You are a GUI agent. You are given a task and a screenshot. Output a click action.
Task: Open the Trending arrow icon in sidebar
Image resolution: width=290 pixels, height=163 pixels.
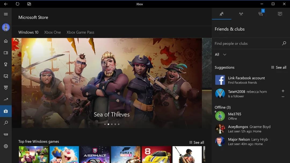[x=6, y=100]
